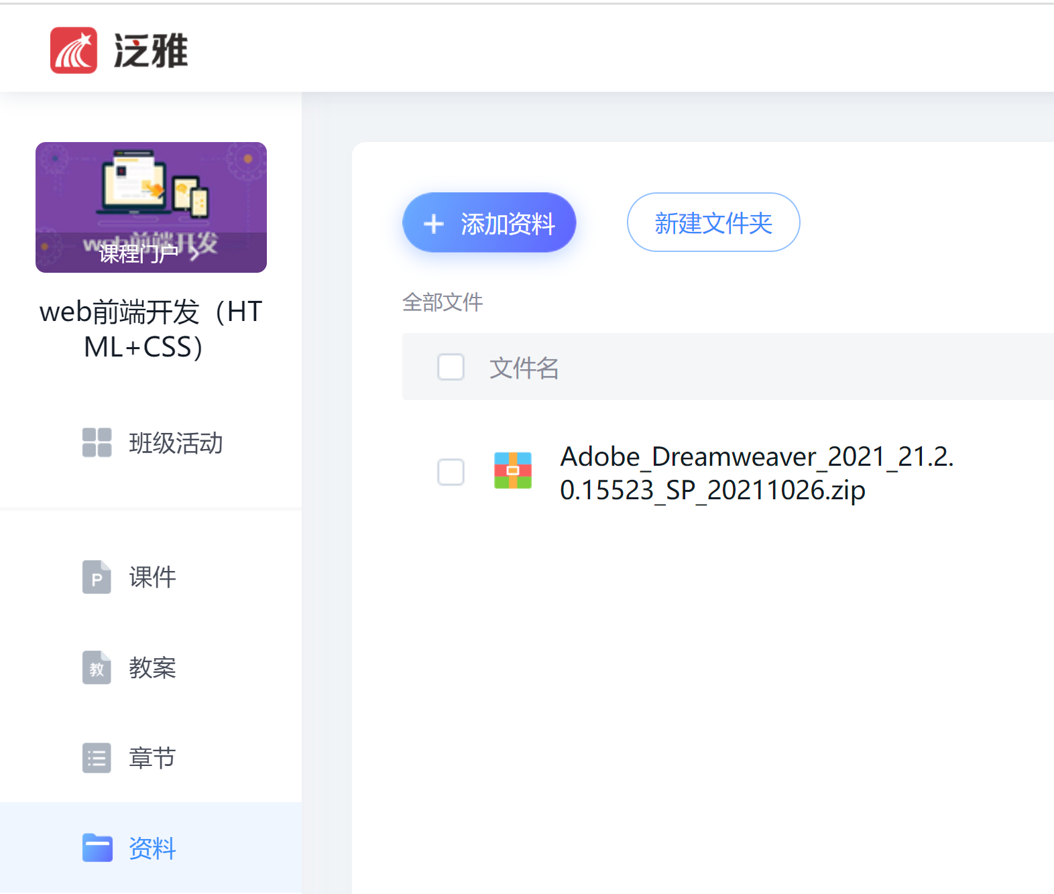1054x894 pixels.
Task: Click the 泛雅 brand name text
Action: click(151, 51)
